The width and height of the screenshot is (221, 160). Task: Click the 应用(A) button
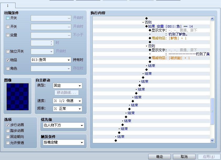pyautogui.click(x=209, y=157)
